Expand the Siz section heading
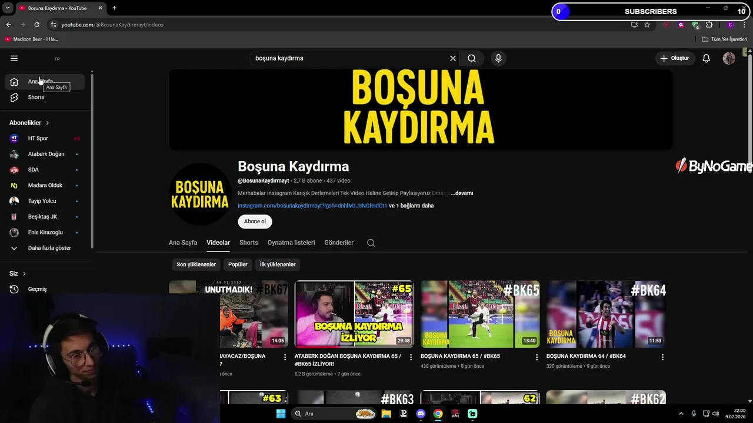This screenshot has width=753, height=423. coord(18,274)
